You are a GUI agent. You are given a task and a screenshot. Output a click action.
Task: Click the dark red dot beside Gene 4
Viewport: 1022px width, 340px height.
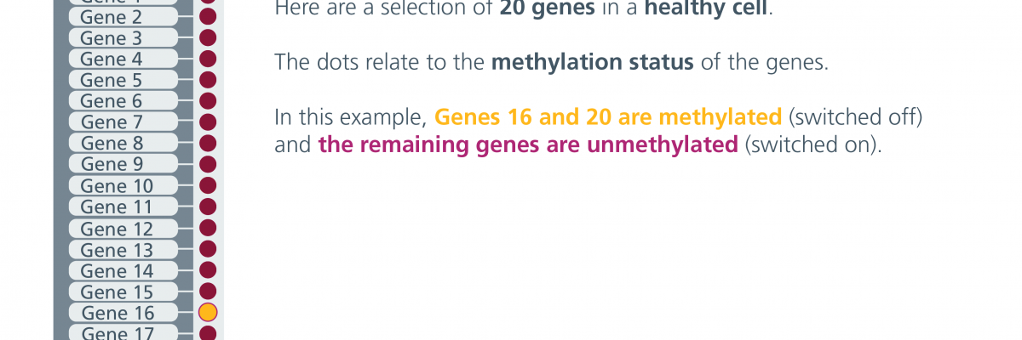coord(208,59)
